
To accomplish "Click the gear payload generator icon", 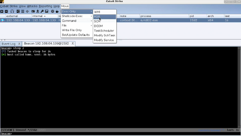I will [x=53, y=11].
